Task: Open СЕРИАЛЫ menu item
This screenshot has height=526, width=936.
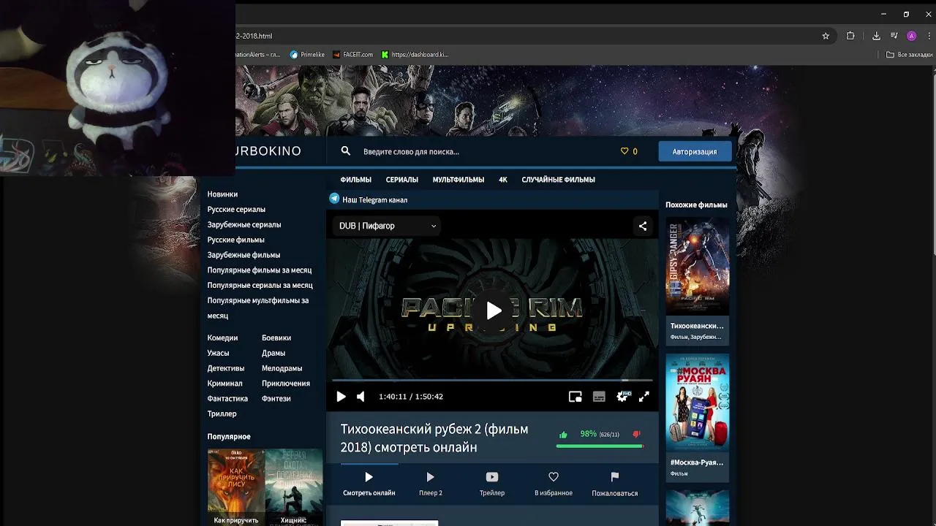Action: click(x=402, y=180)
